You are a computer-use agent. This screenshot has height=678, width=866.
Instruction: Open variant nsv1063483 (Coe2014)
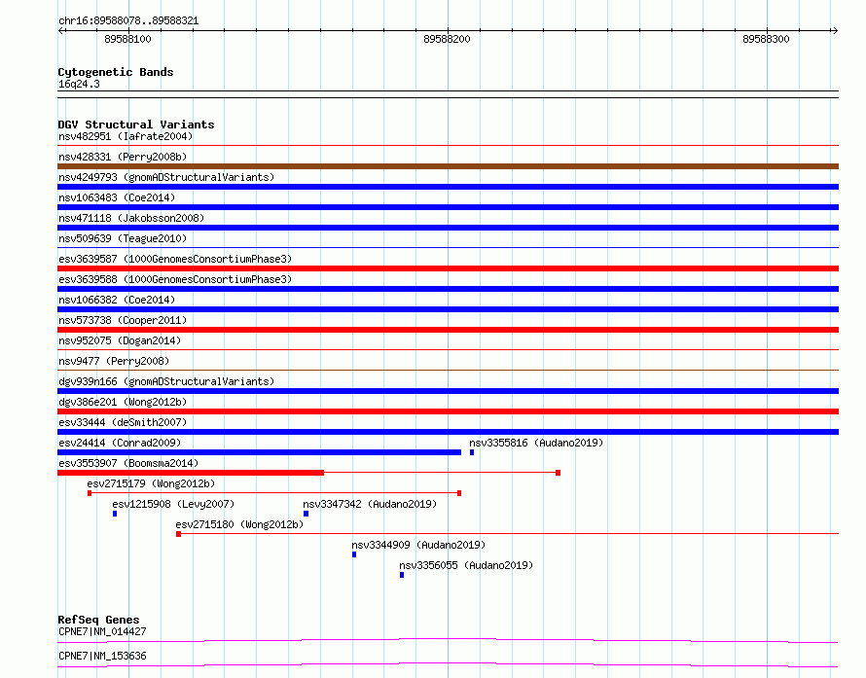tap(117, 197)
